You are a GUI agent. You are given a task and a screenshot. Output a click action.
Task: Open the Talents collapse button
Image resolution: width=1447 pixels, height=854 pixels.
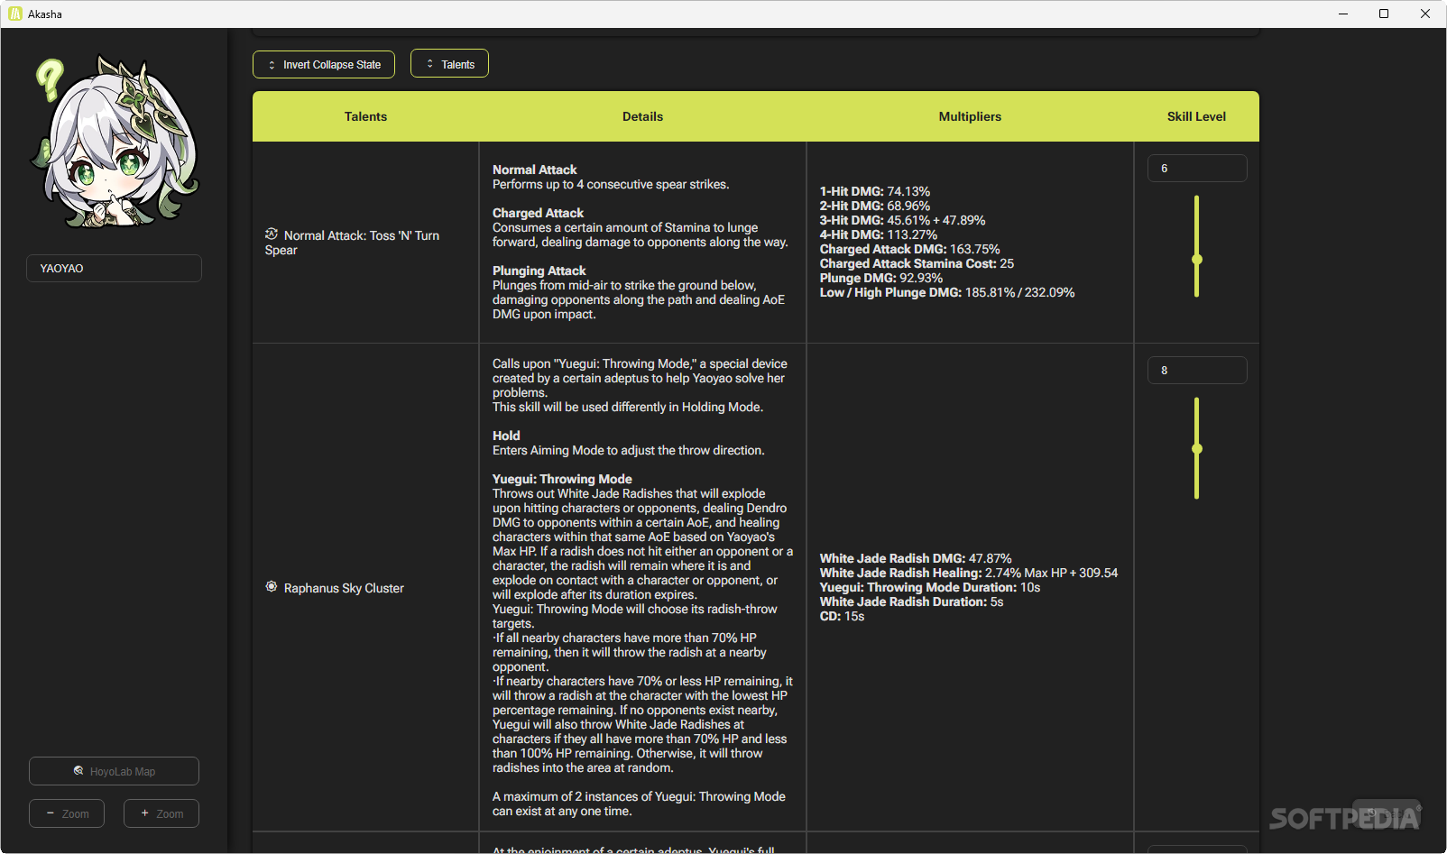[449, 63]
